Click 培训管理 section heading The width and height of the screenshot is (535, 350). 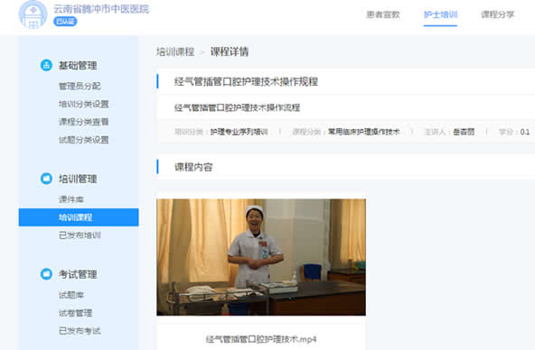coord(78,179)
